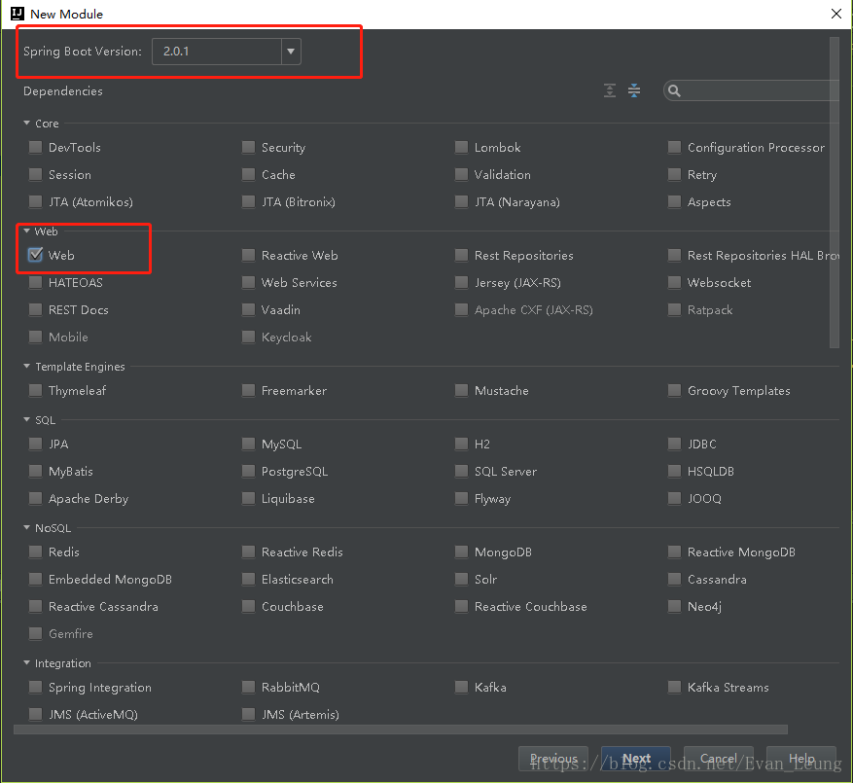This screenshot has width=853, height=783.
Task: Tick Rest Repositories checkbox
Action: coord(461,255)
